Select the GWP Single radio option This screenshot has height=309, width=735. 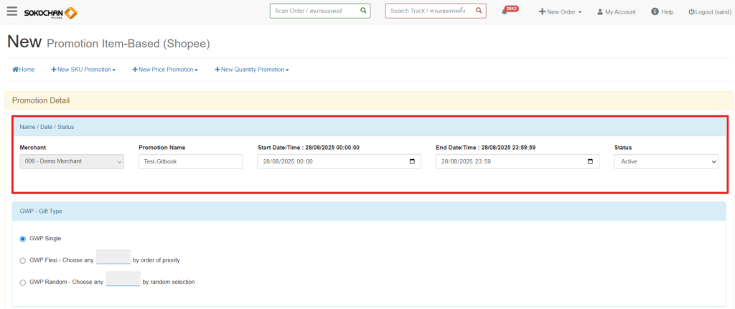point(23,239)
